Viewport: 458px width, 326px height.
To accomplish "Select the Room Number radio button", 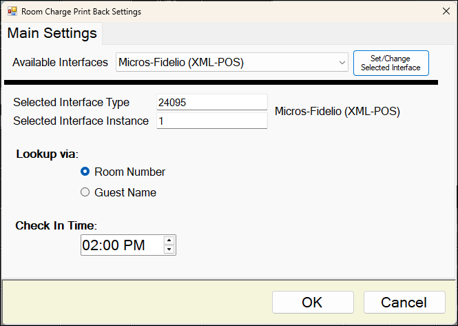I will [x=123, y=172].
